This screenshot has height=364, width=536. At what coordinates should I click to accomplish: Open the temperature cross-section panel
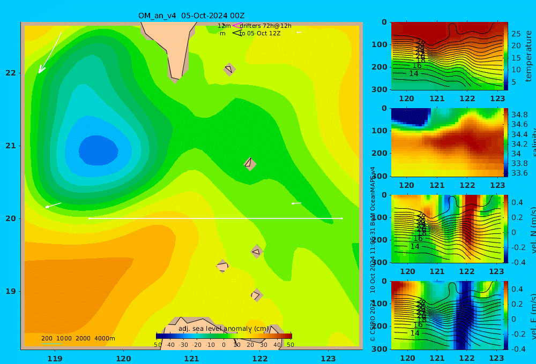click(x=447, y=56)
